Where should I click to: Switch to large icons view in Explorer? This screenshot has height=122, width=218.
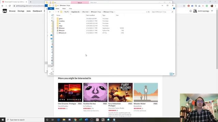click(174, 74)
